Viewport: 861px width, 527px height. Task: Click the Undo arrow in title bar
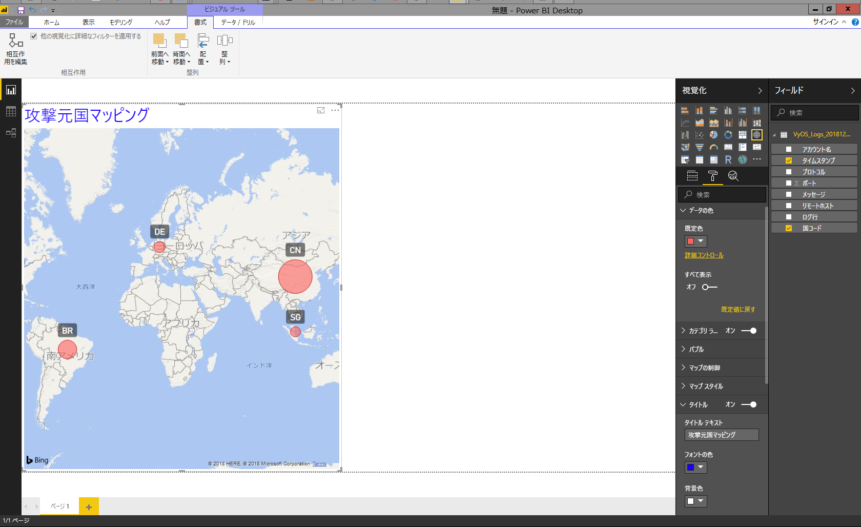[32, 10]
